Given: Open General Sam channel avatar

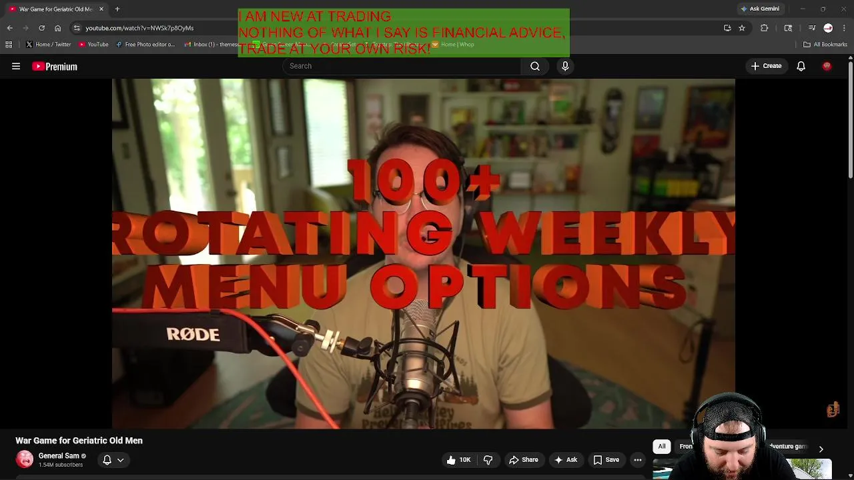Looking at the screenshot, I should 25,459.
